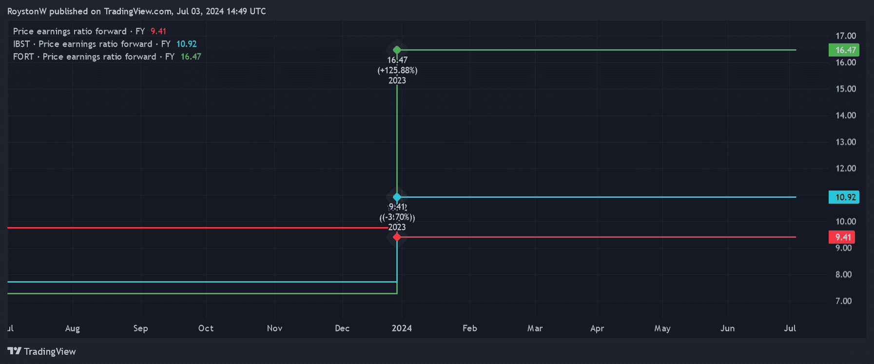Screen dimensions: 874x364
Task: Click the RoystonW published header text
Action: tap(136, 11)
